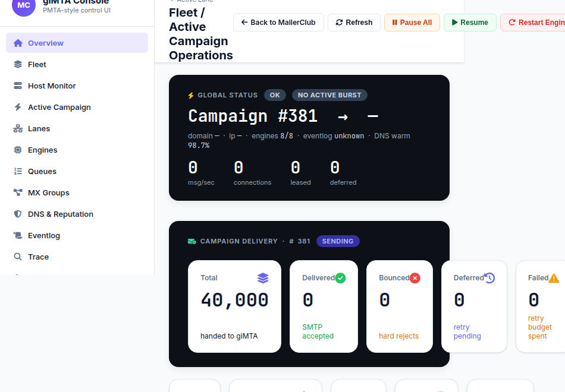
Task: Go to Host Monitor
Action: coord(77,86)
